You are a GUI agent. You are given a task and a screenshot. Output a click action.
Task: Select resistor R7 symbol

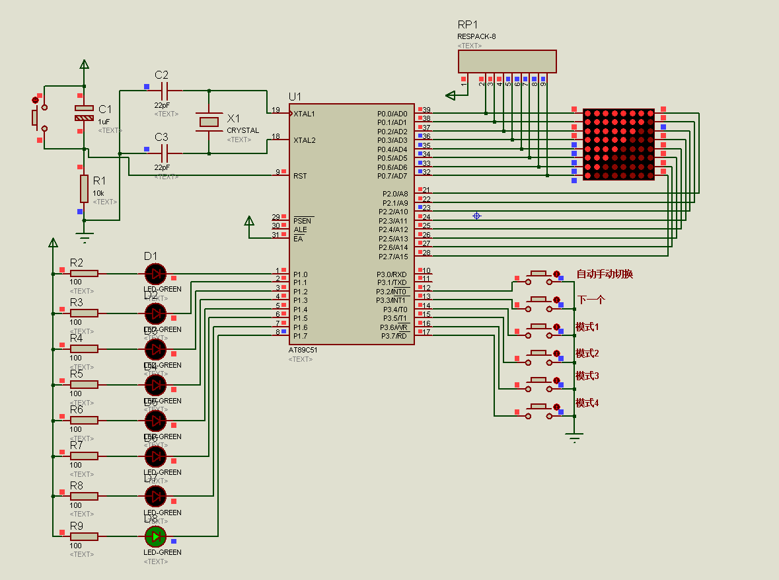84,456
